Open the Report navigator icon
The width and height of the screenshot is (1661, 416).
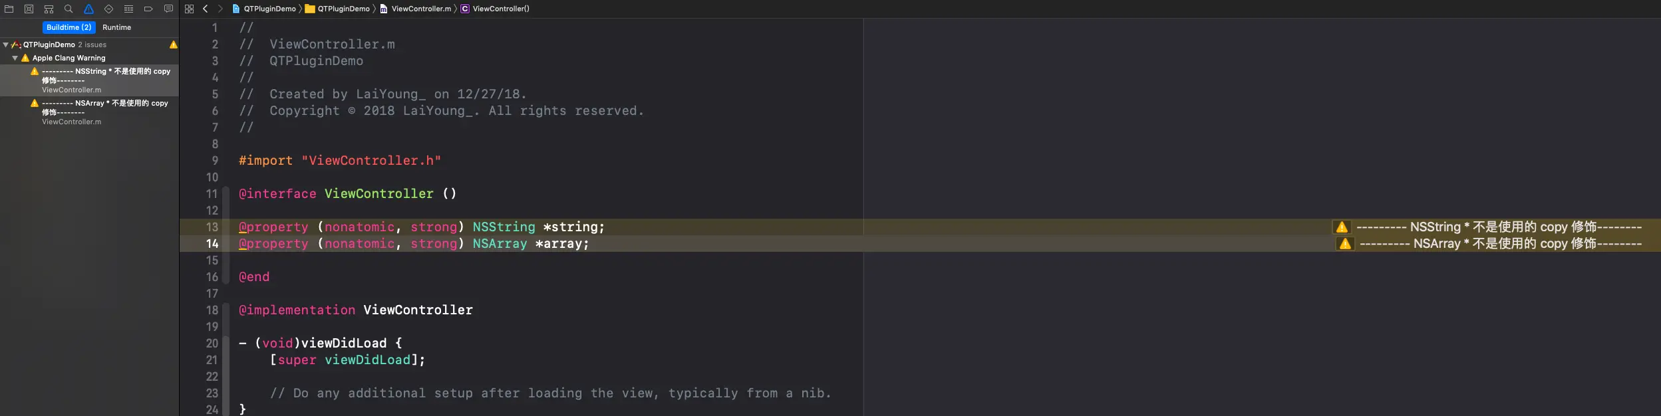click(168, 9)
